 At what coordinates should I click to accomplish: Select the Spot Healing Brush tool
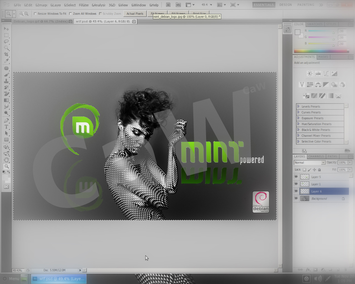click(x=6, y=68)
